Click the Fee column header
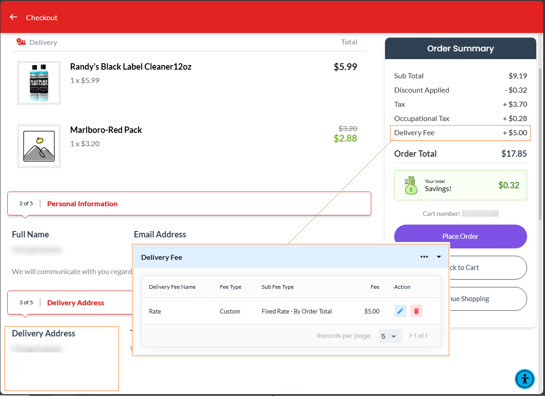The width and height of the screenshot is (545, 396). (374, 287)
